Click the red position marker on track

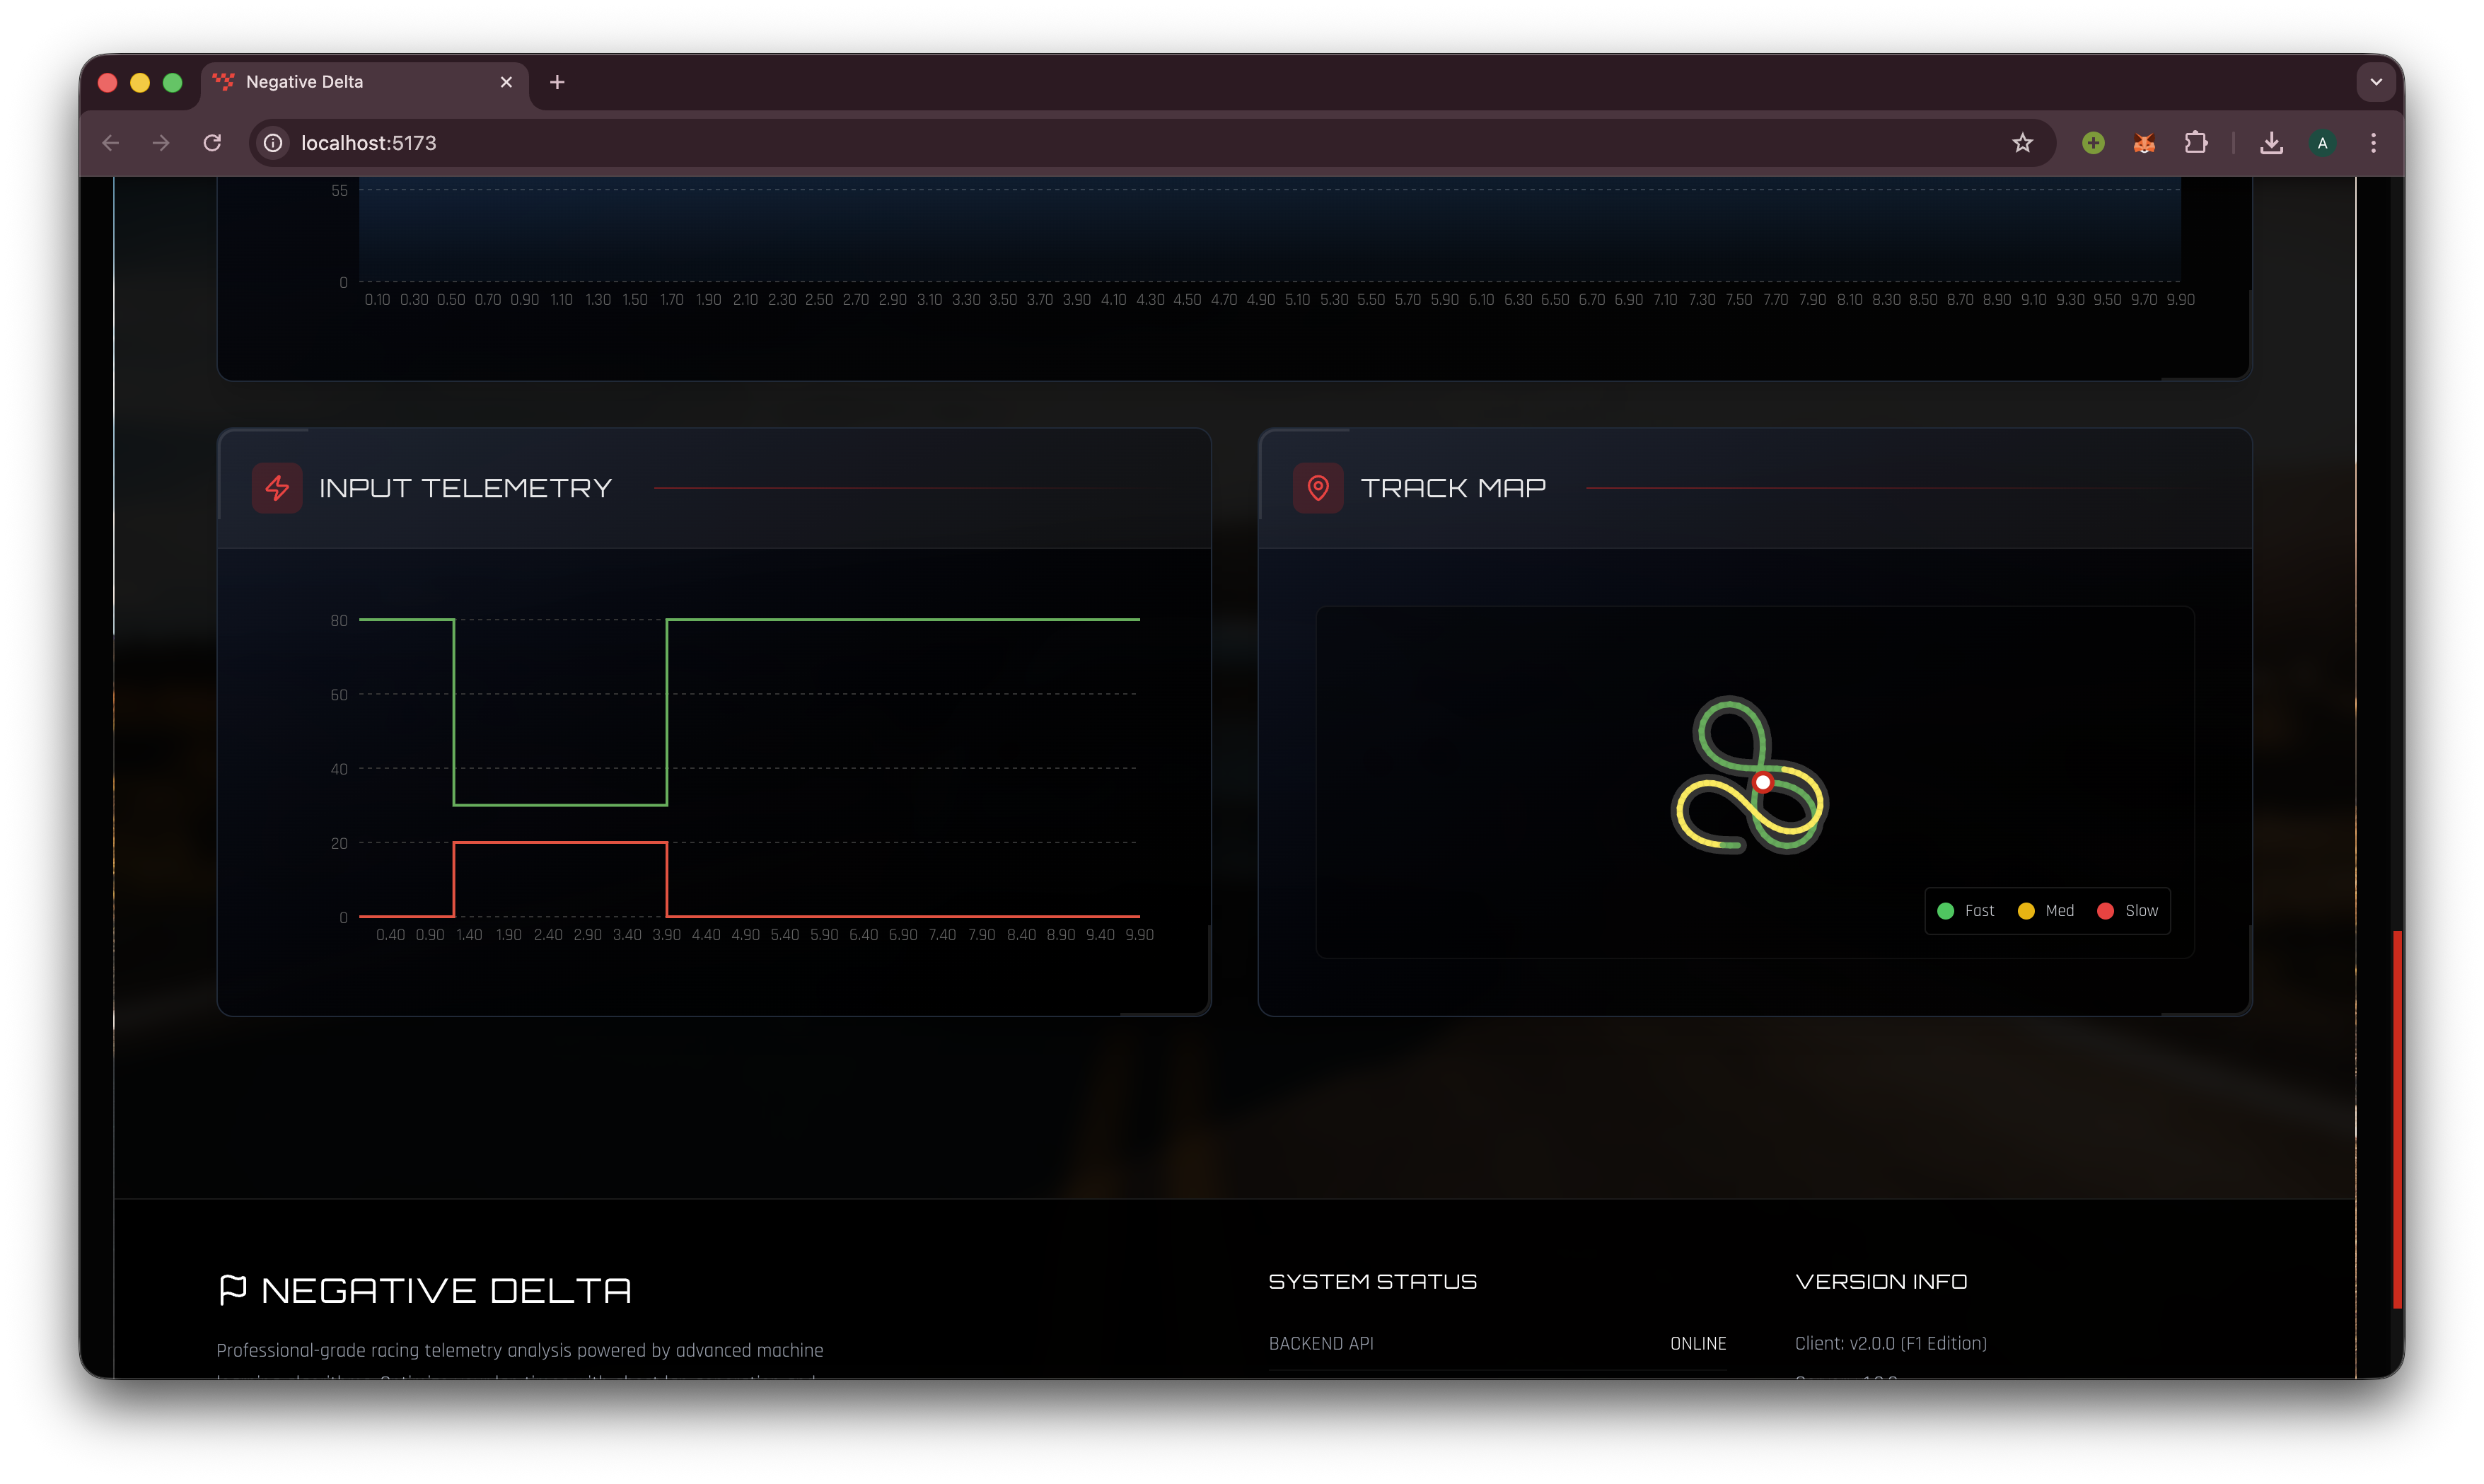pyautogui.click(x=1763, y=783)
